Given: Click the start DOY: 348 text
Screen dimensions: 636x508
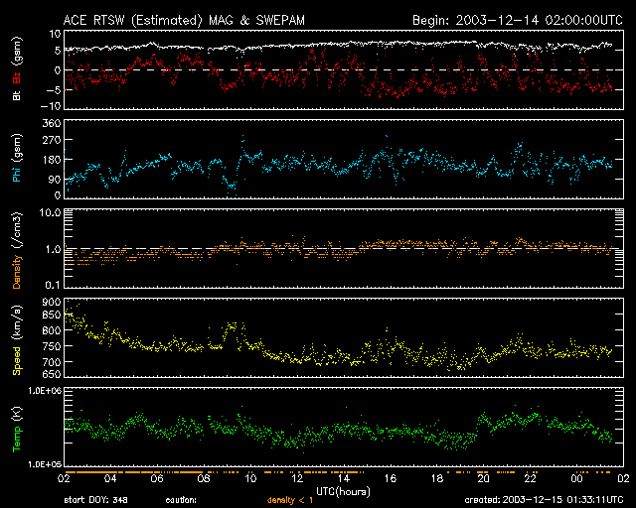Looking at the screenshot, I should coord(94,500).
